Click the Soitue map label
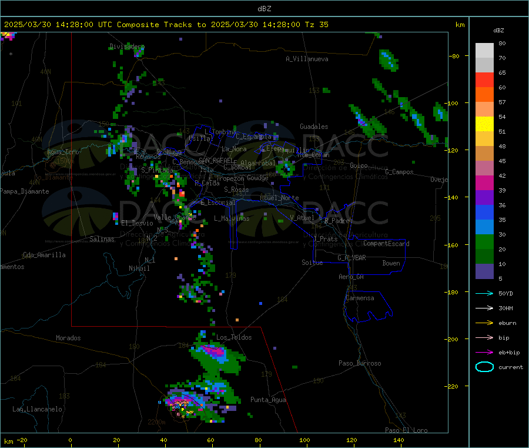Viewport: 529px width, 448px height. tap(312, 263)
